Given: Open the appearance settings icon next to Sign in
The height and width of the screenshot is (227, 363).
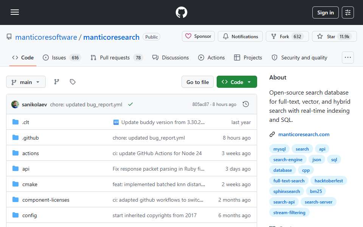Looking at the screenshot, I should pos(348,12).
